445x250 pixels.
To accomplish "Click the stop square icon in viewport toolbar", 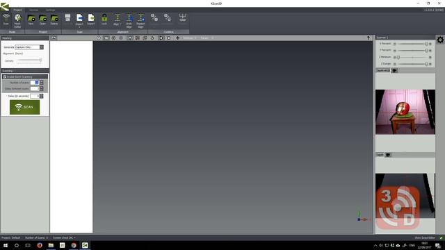I will click(x=168, y=38).
